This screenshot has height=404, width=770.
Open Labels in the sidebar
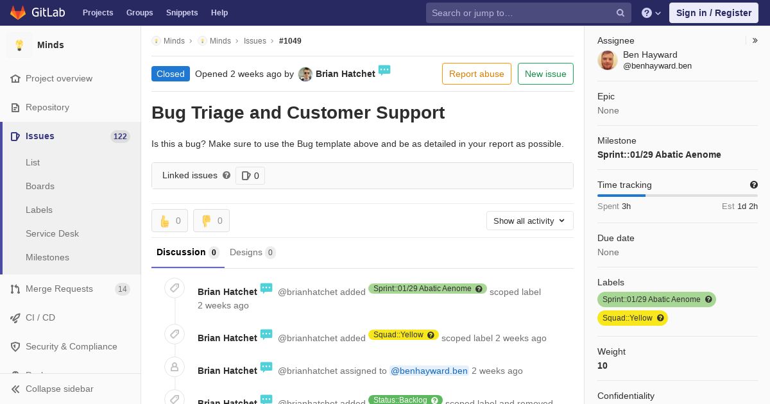tap(39, 210)
